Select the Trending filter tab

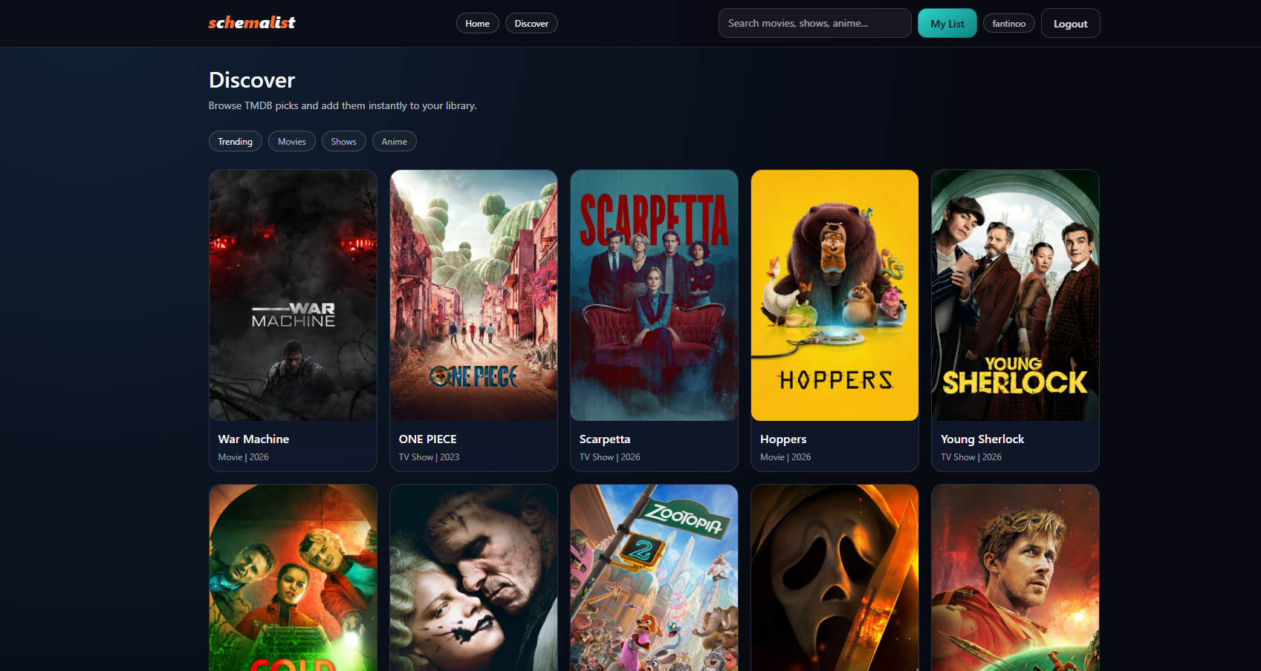coord(235,142)
